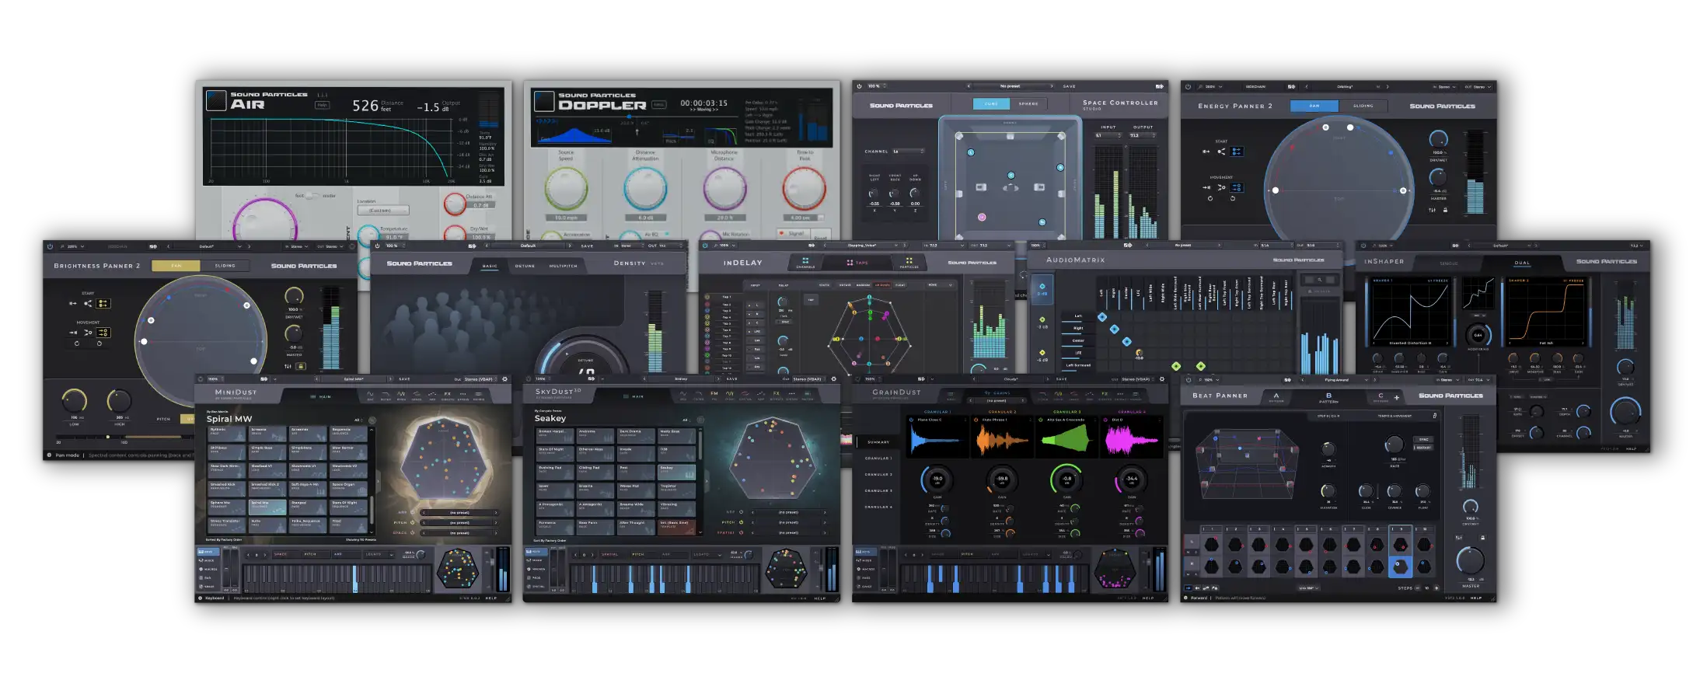Open the Channel dropdown in Space Controller

click(908, 152)
